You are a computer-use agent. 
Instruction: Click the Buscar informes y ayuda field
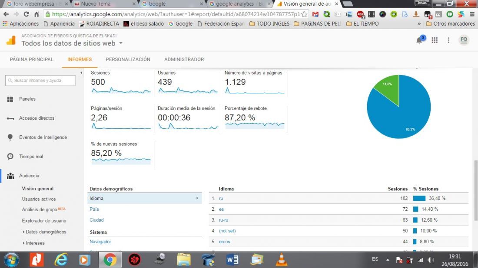40,81
